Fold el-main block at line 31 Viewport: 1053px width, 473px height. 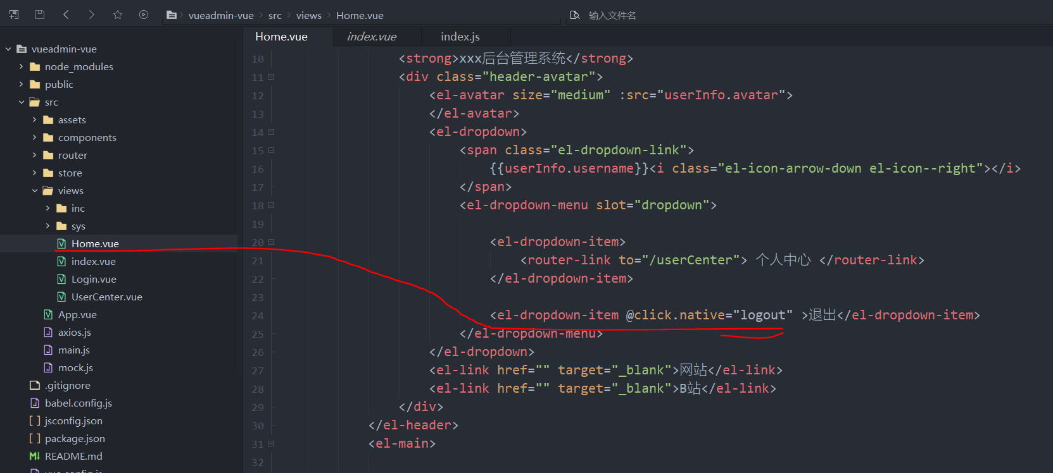point(271,444)
